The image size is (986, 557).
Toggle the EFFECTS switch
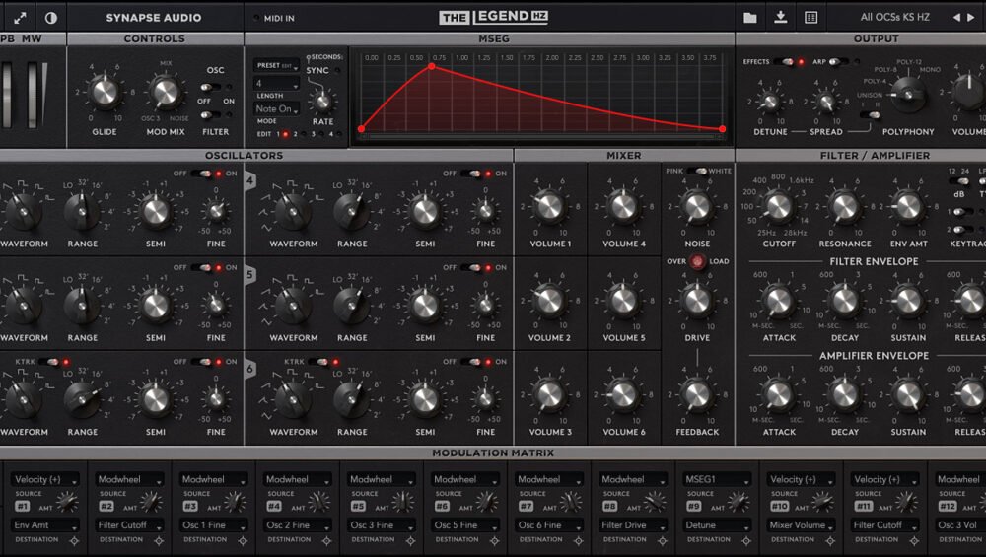784,61
